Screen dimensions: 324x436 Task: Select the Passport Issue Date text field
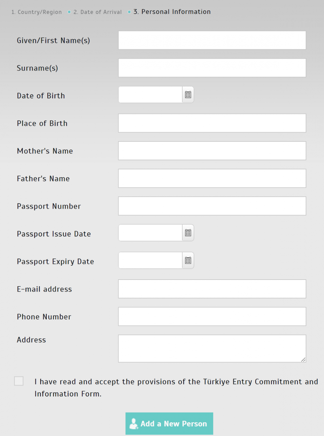pyautogui.click(x=150, y=233)
